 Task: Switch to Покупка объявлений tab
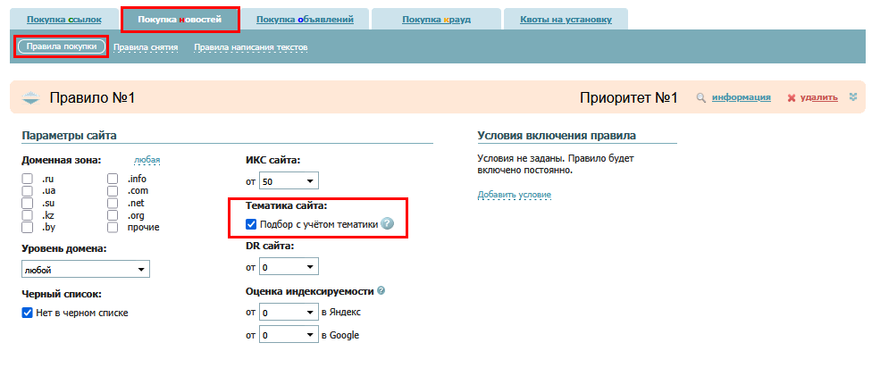pos(305,20)
